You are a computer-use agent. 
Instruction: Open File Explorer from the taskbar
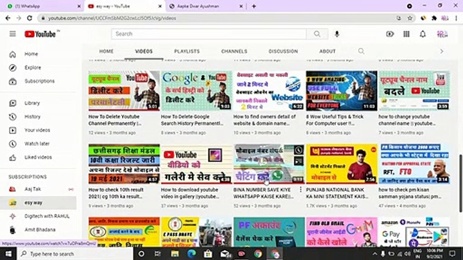pyautogui.click(x=175, y=253)
